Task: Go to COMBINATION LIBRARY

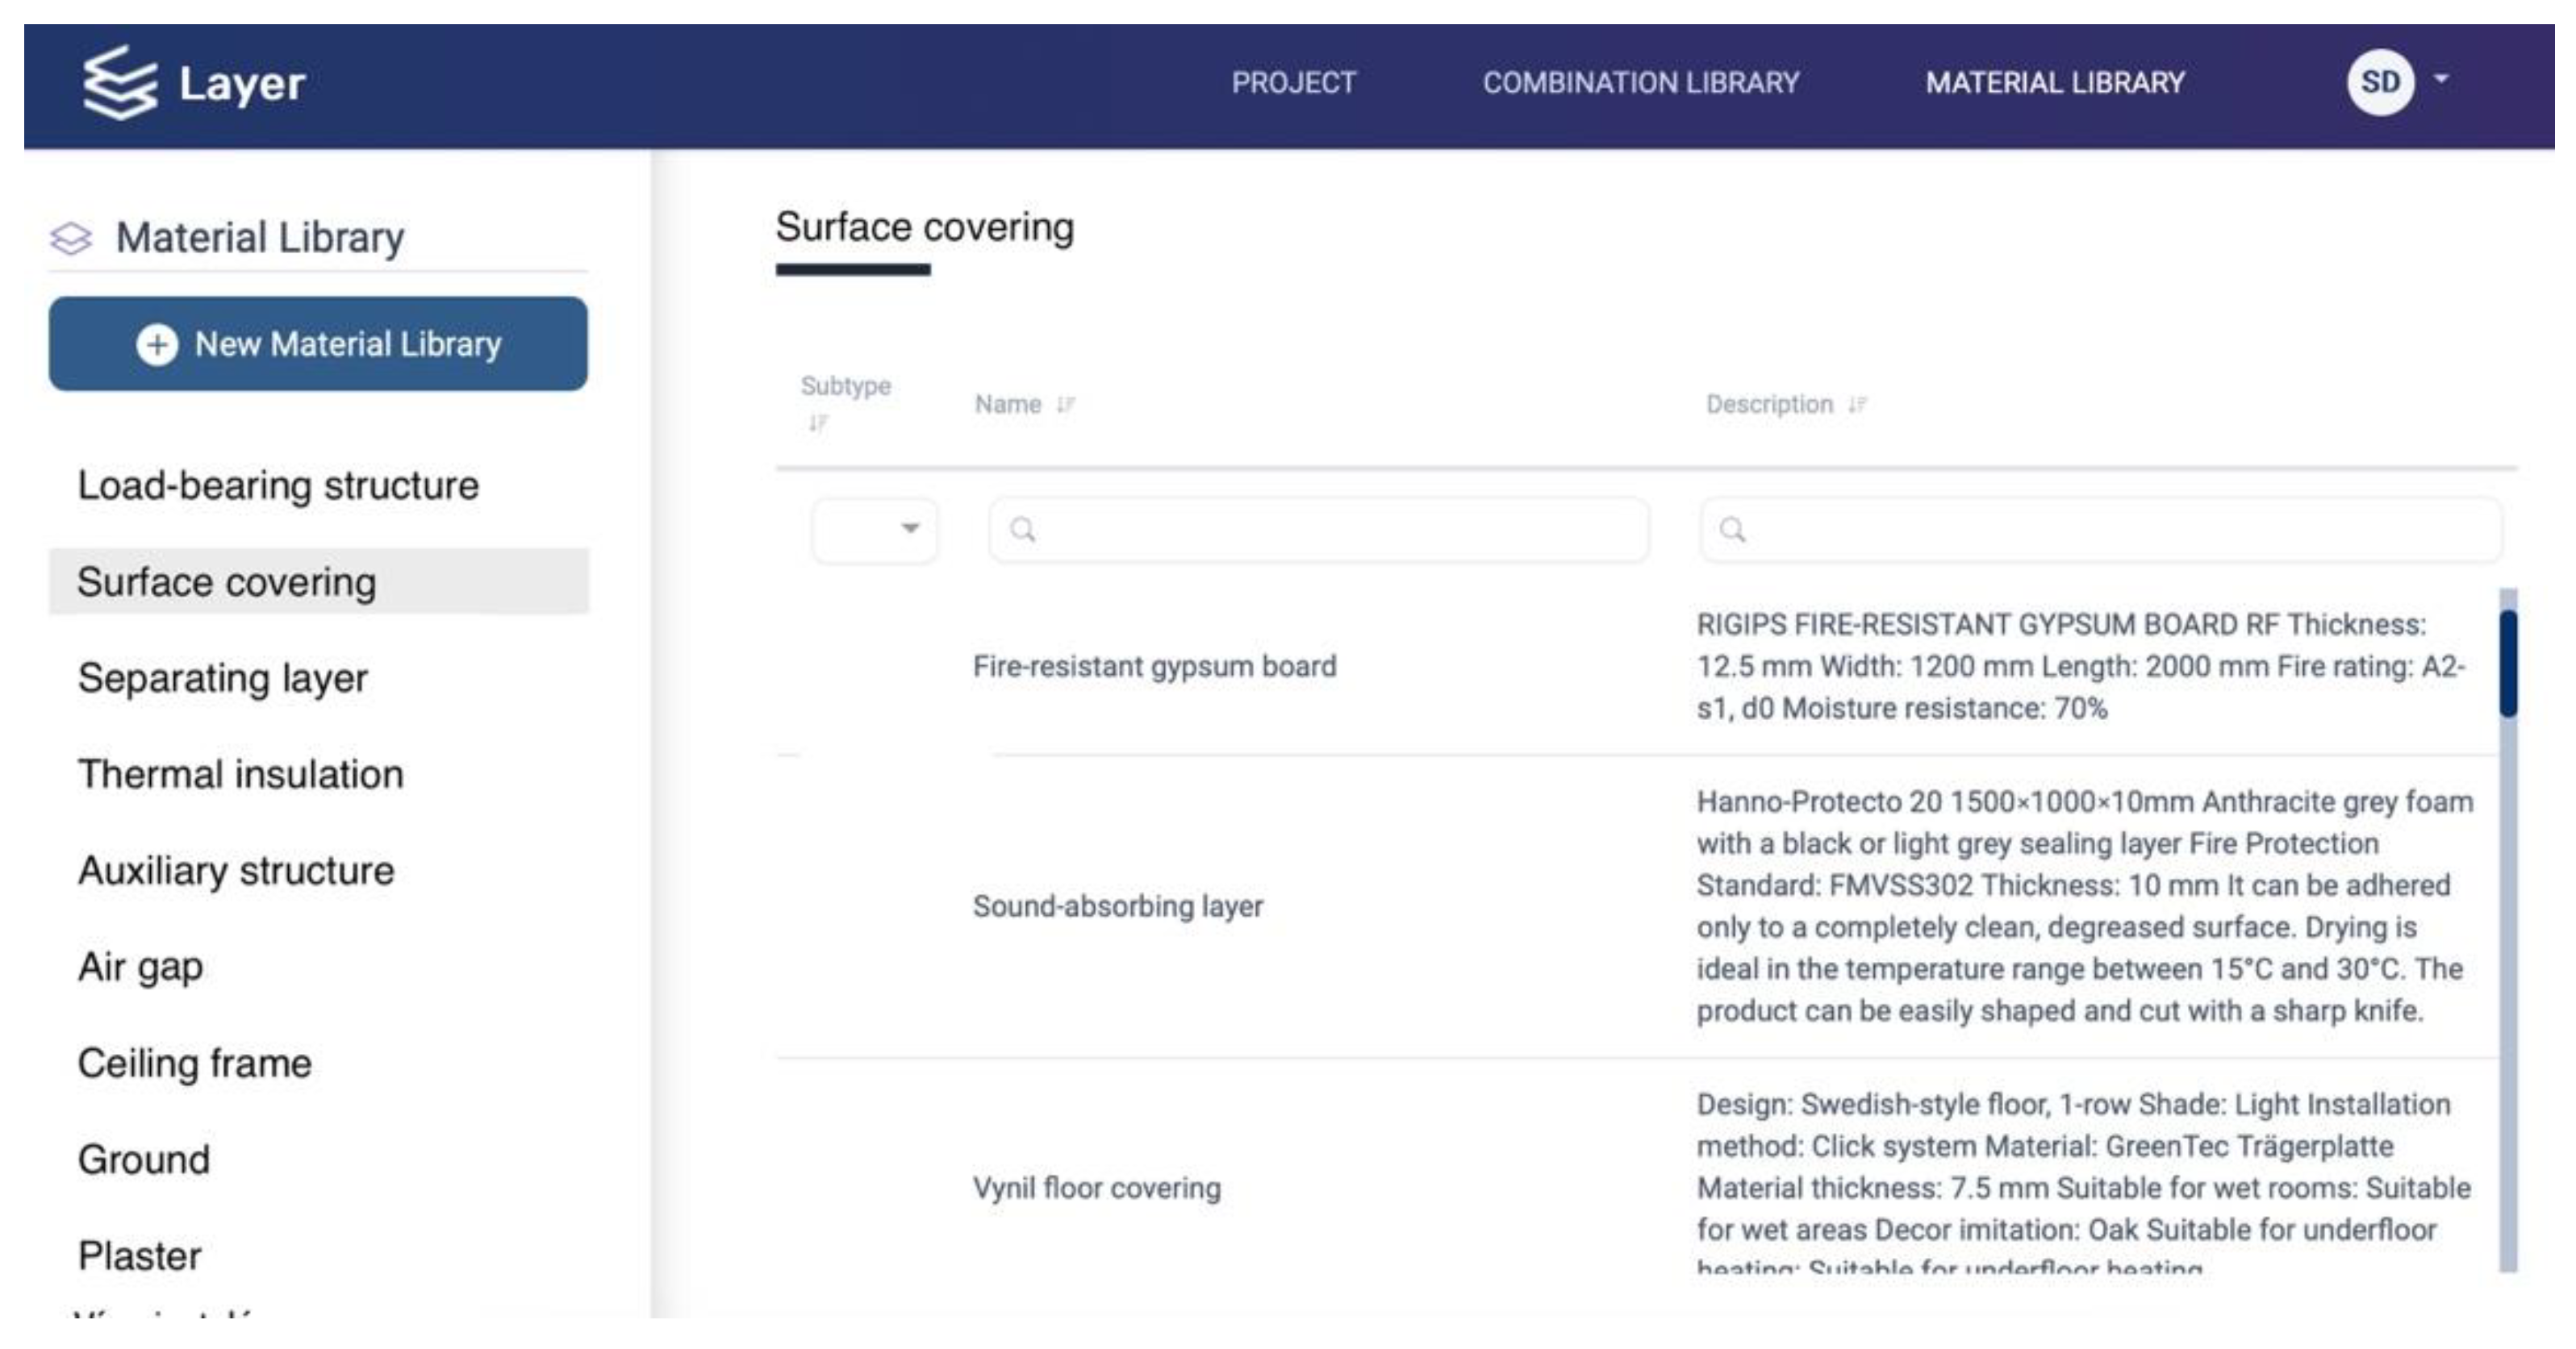Action: pyautogui.click(x=1640, y=83)
